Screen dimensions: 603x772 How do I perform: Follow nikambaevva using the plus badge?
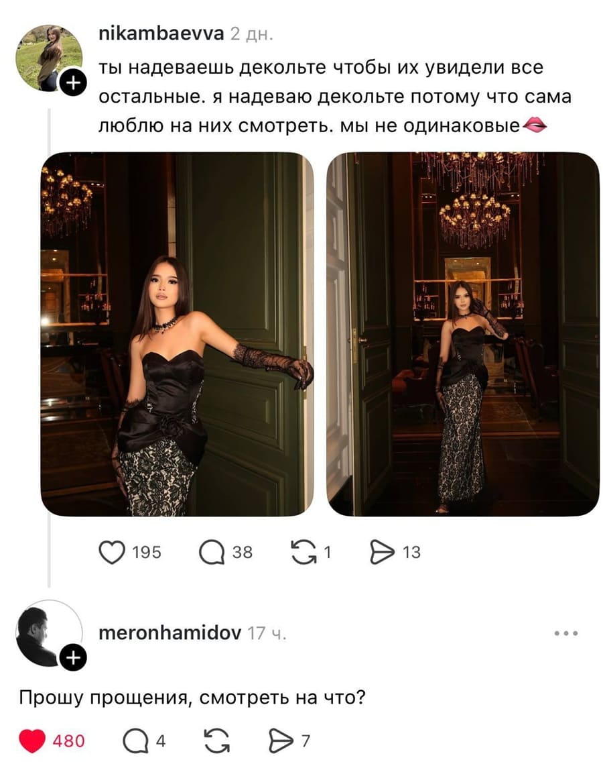coord(73,82)
